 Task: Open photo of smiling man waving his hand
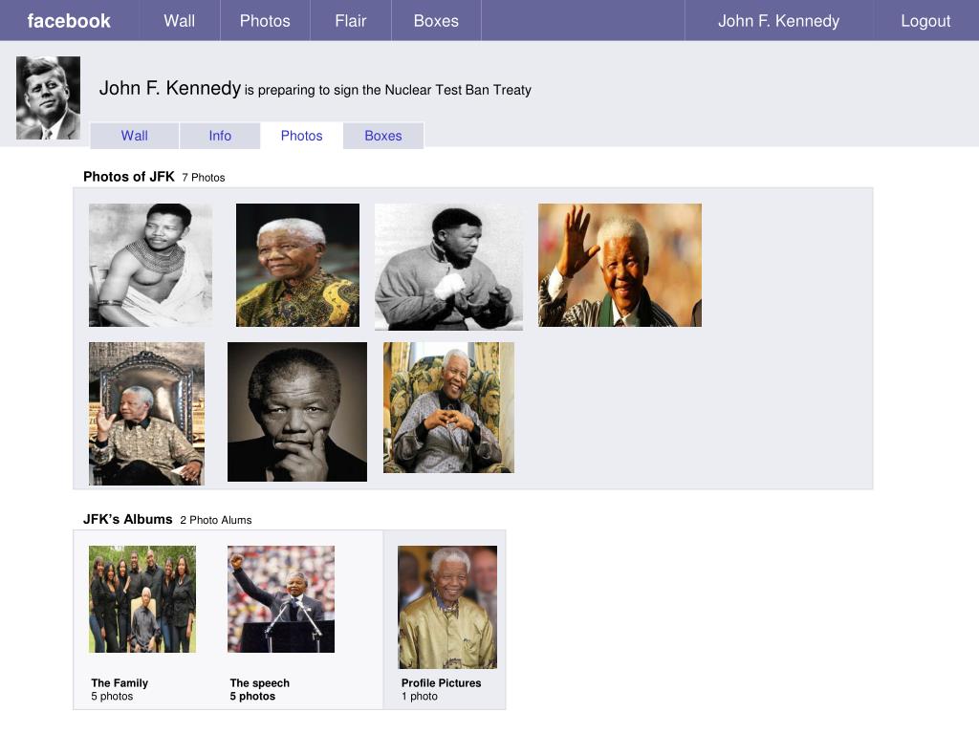click(620, 265)
